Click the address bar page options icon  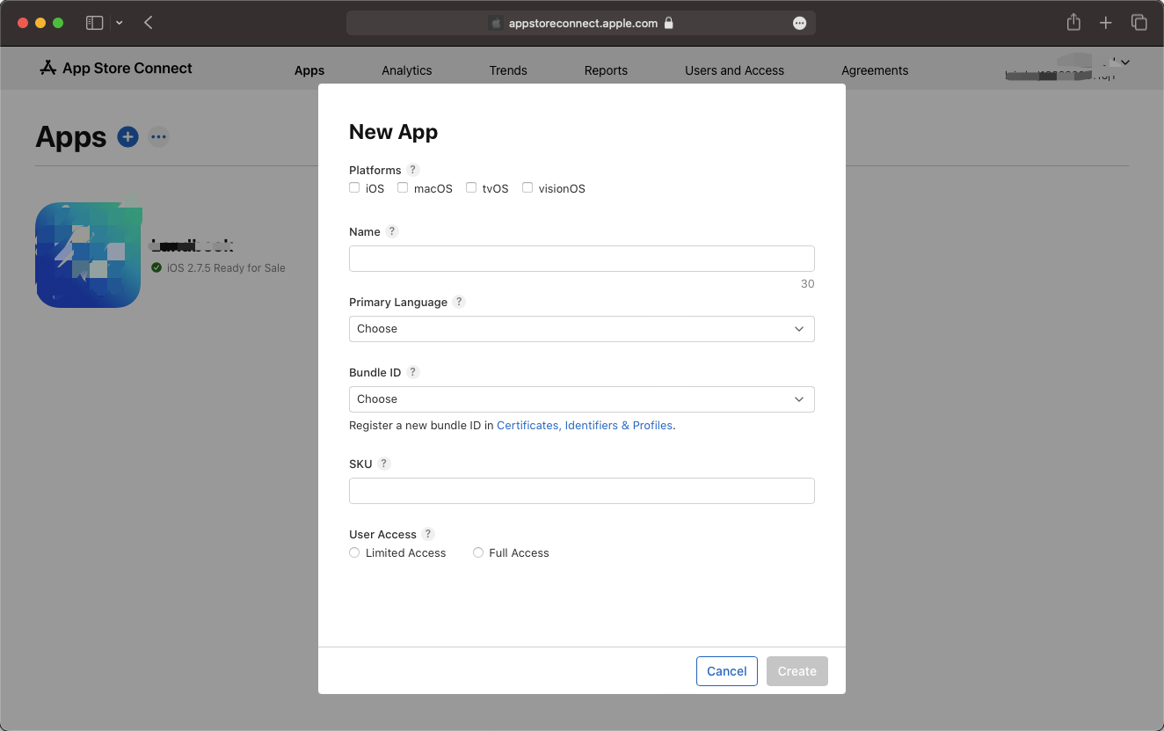pos(799,24)
